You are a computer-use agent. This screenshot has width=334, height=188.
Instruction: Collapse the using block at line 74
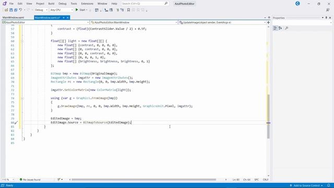click(x=22, y=98)
